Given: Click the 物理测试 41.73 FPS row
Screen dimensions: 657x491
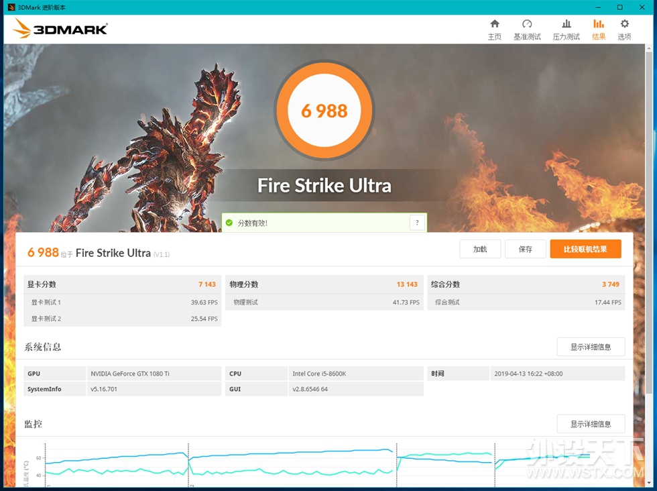Looking at the screenshot, I should 324,303.
